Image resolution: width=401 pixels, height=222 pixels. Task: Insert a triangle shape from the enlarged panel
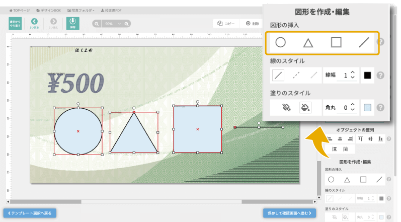coord(308,43)
